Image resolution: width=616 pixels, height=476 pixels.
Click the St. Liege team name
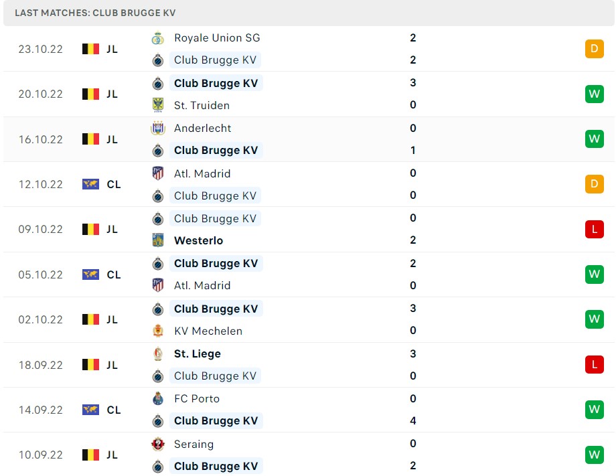click(x=197, y=353)
